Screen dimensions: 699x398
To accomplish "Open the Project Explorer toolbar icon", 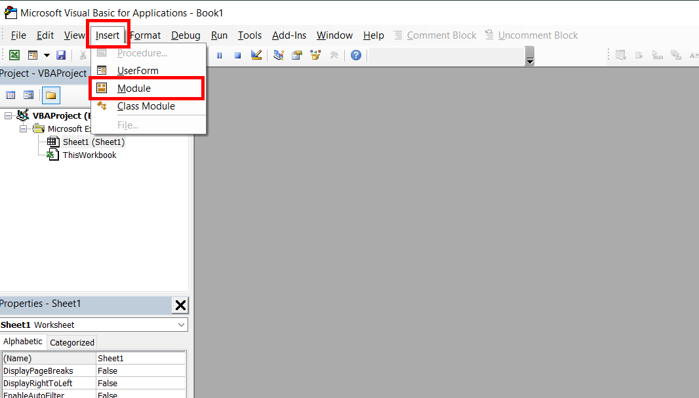I will point(279,55).
